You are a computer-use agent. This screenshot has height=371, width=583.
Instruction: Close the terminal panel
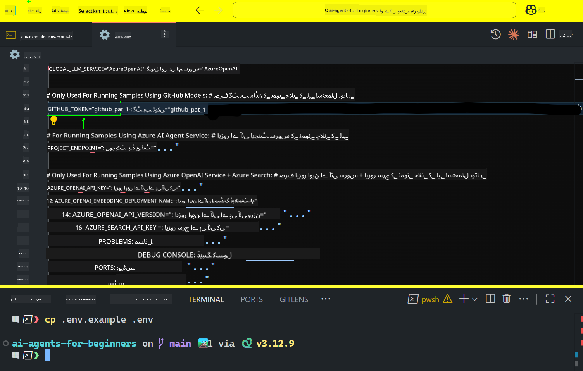click(568, 299)
